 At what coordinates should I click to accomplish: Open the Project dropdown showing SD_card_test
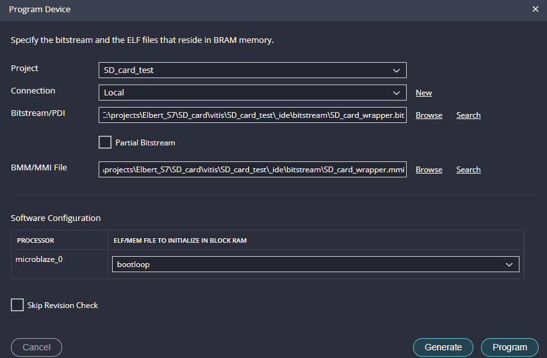click(252, 70)
